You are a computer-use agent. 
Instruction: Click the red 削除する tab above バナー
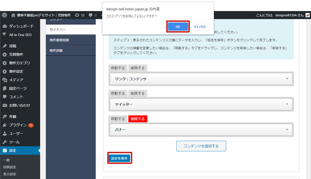tap(138, 119)
